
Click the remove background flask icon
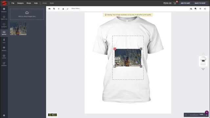(x=63, y=9)
